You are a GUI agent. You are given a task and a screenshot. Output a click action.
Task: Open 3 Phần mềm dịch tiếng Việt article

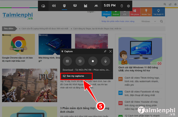pyautogui.click(x=84, y=110)
